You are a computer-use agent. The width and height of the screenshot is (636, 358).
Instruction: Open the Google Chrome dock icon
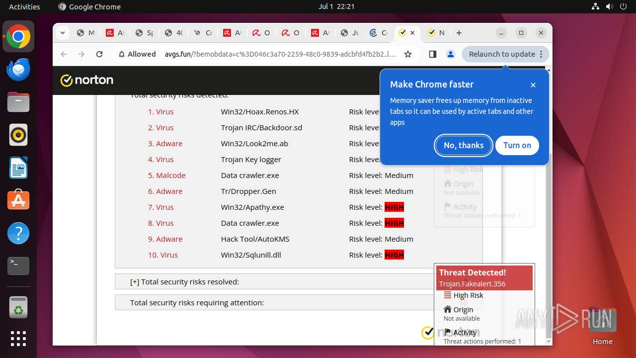tap(18, 37)
